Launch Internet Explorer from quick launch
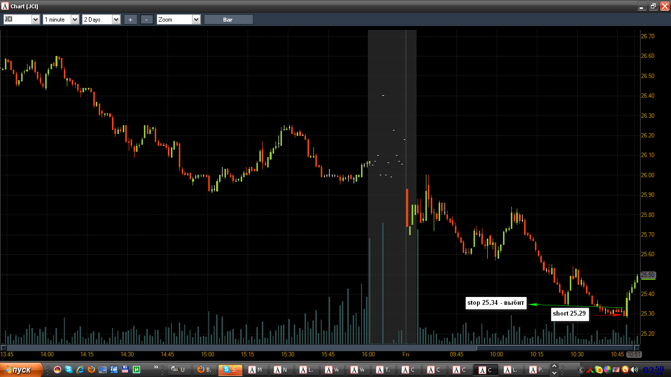Screen dimensions: 671x377 [x=80, y=369]
